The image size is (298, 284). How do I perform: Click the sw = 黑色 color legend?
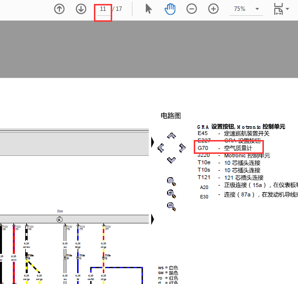168,273
